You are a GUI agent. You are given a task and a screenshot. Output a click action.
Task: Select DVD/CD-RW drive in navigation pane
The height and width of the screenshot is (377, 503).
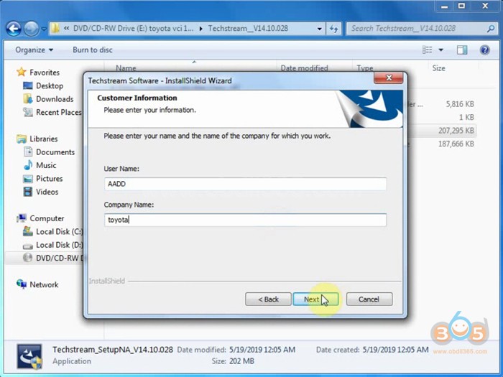pos(45,258)
